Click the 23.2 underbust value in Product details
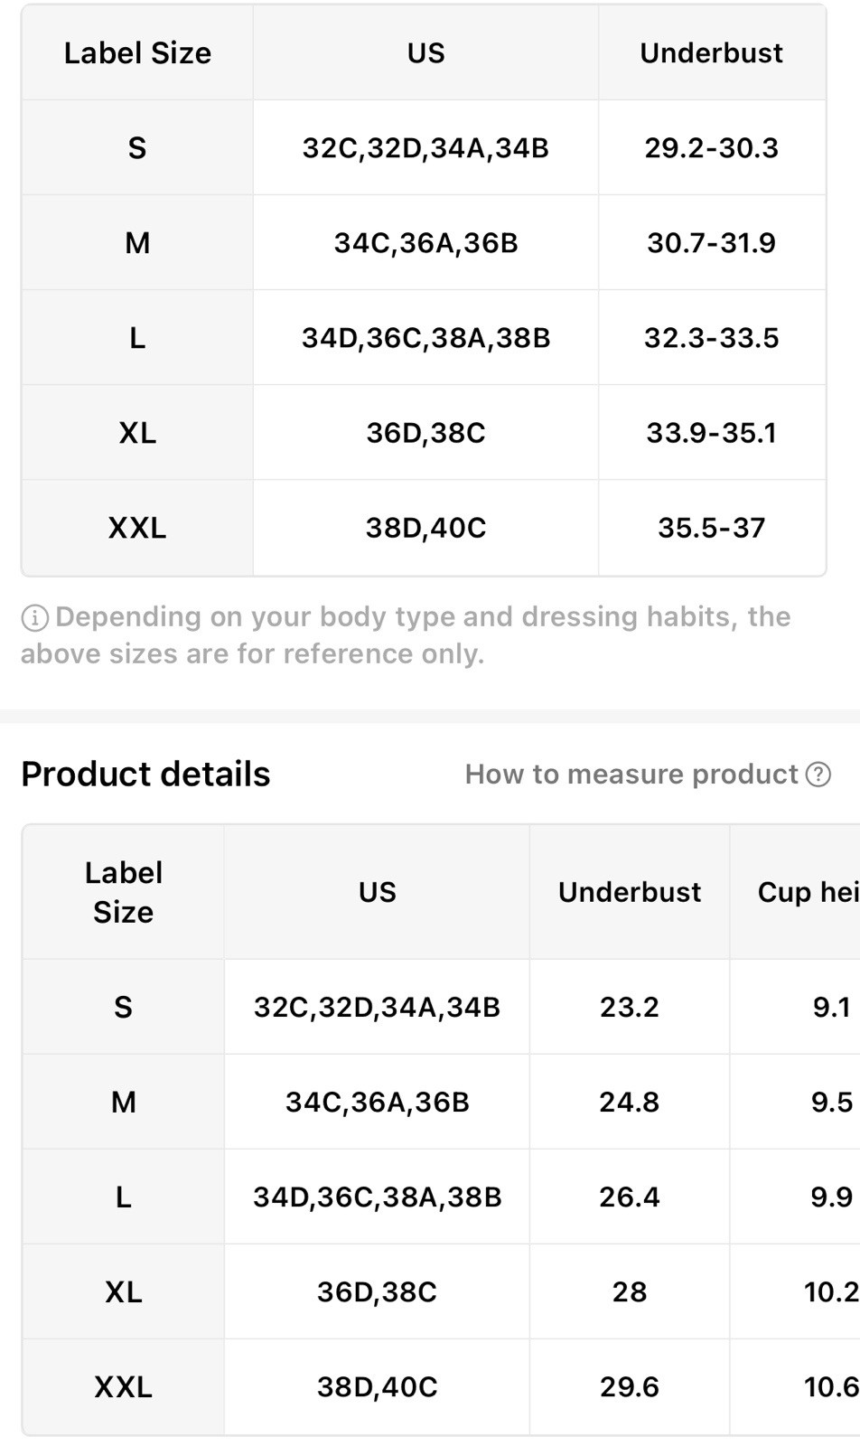Screen dimensions: 860x1446 pyautogui.click(x=630, y=1007)
